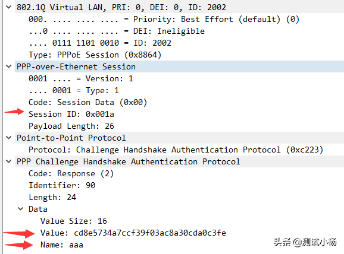
Task: Select the DEI Ineligible row
Action: point(117,31)
